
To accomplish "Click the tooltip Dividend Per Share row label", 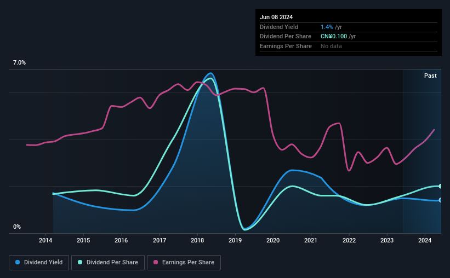I will (286, 37).
